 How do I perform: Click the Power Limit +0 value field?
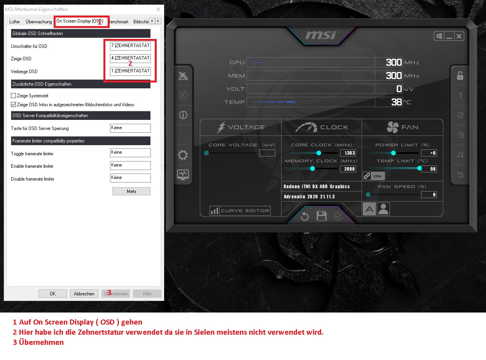click(x=429, y=153)
